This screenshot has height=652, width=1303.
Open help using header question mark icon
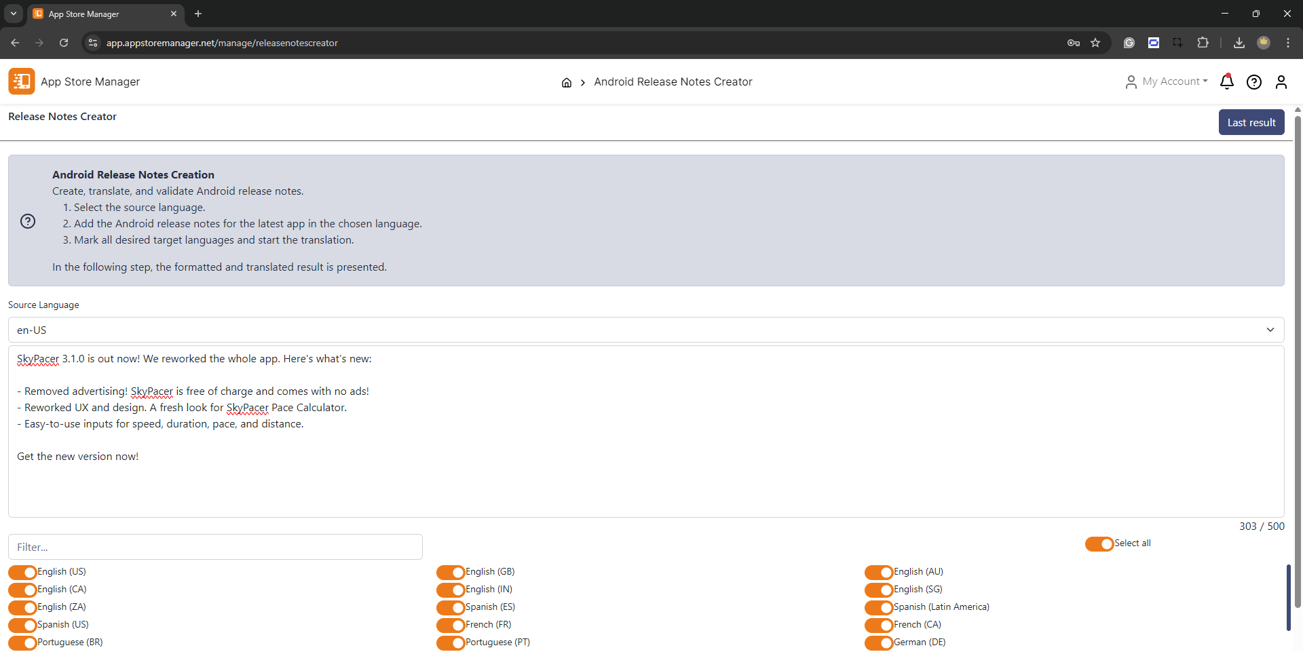(1254, 82)
